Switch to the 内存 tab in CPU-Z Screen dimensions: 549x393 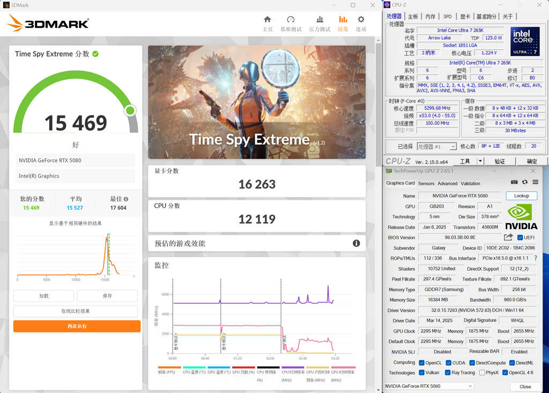(431, 17)
